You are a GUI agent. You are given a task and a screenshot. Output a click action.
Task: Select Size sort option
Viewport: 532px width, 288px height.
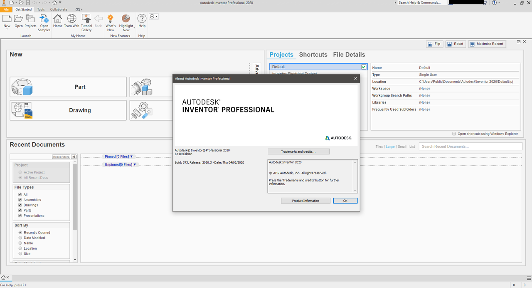(20, 253)
